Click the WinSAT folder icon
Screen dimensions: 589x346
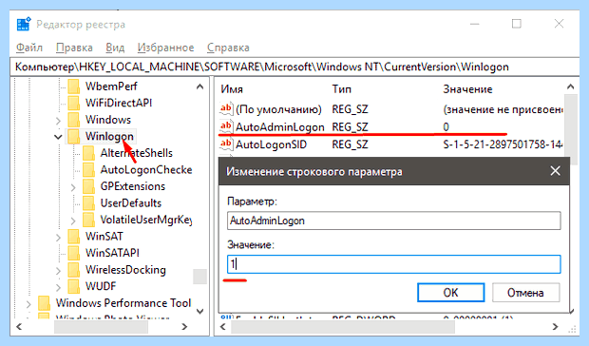click(74, 237)
